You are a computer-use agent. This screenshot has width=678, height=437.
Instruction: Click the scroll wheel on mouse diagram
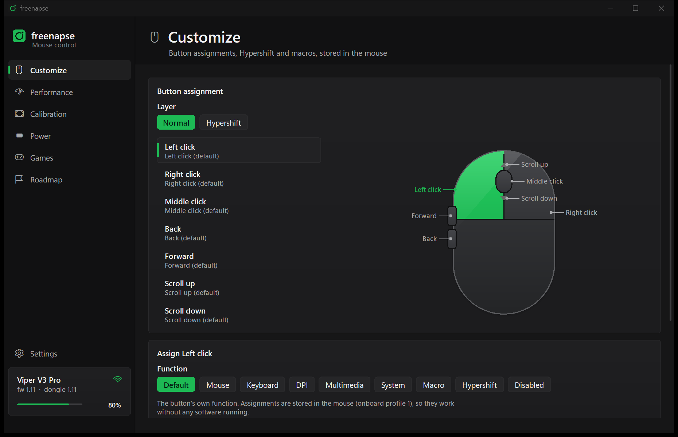(504, 181)
